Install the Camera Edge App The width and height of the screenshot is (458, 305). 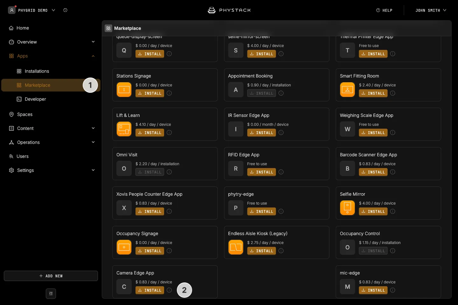point(150,290)
